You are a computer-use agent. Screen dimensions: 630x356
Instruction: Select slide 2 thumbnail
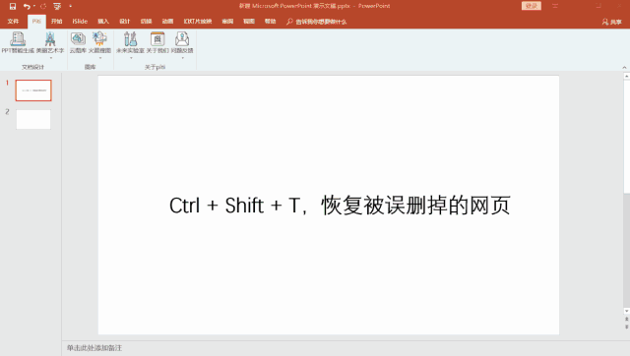pyautogui.click(x=33, y=120)
